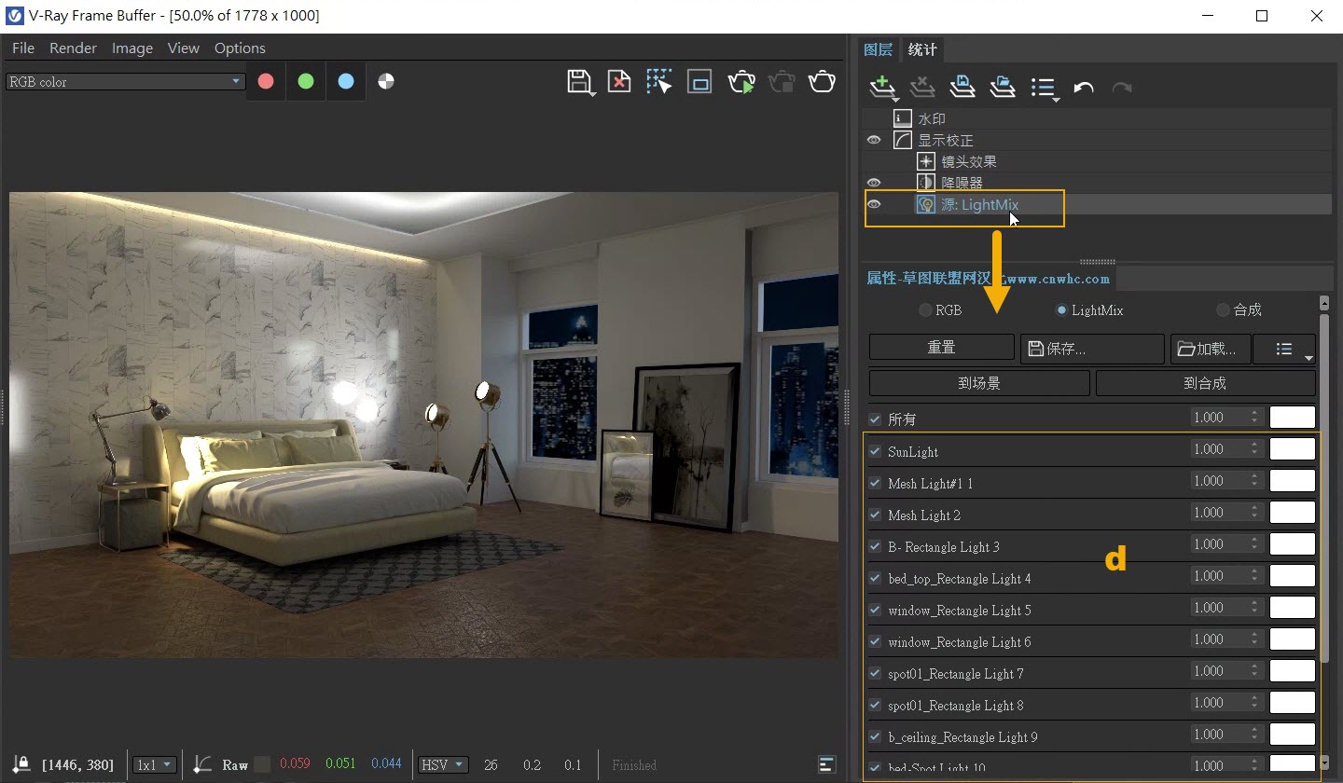Switch to the 统计 tab

pos(922,49)
